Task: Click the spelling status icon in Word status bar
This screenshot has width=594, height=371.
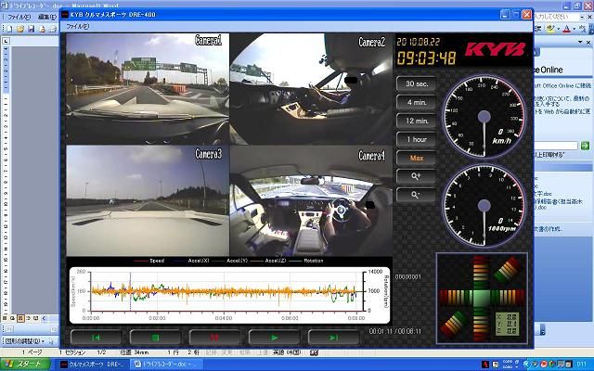Action: click(314, 352)
